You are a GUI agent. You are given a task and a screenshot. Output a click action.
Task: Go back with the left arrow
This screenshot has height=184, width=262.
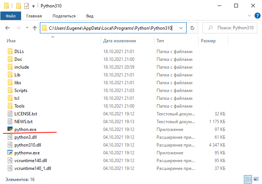click(x=7, y=28)
